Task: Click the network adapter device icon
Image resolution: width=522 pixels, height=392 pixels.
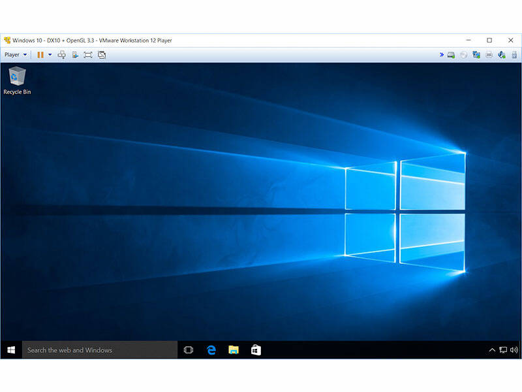Action: coord(476,55)
